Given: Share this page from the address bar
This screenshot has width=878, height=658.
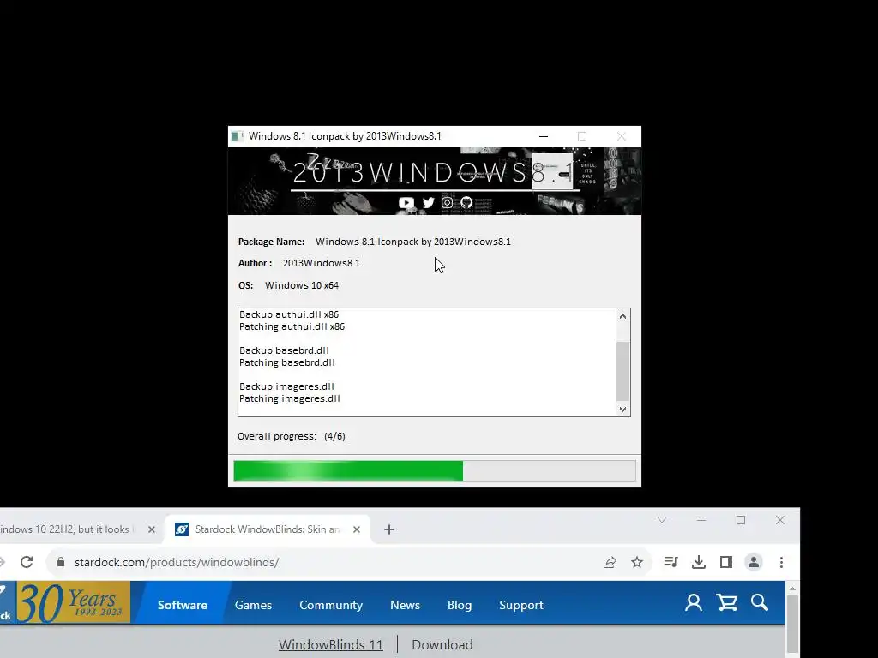Looking at the screenshot, I should (x=610, y=562).
